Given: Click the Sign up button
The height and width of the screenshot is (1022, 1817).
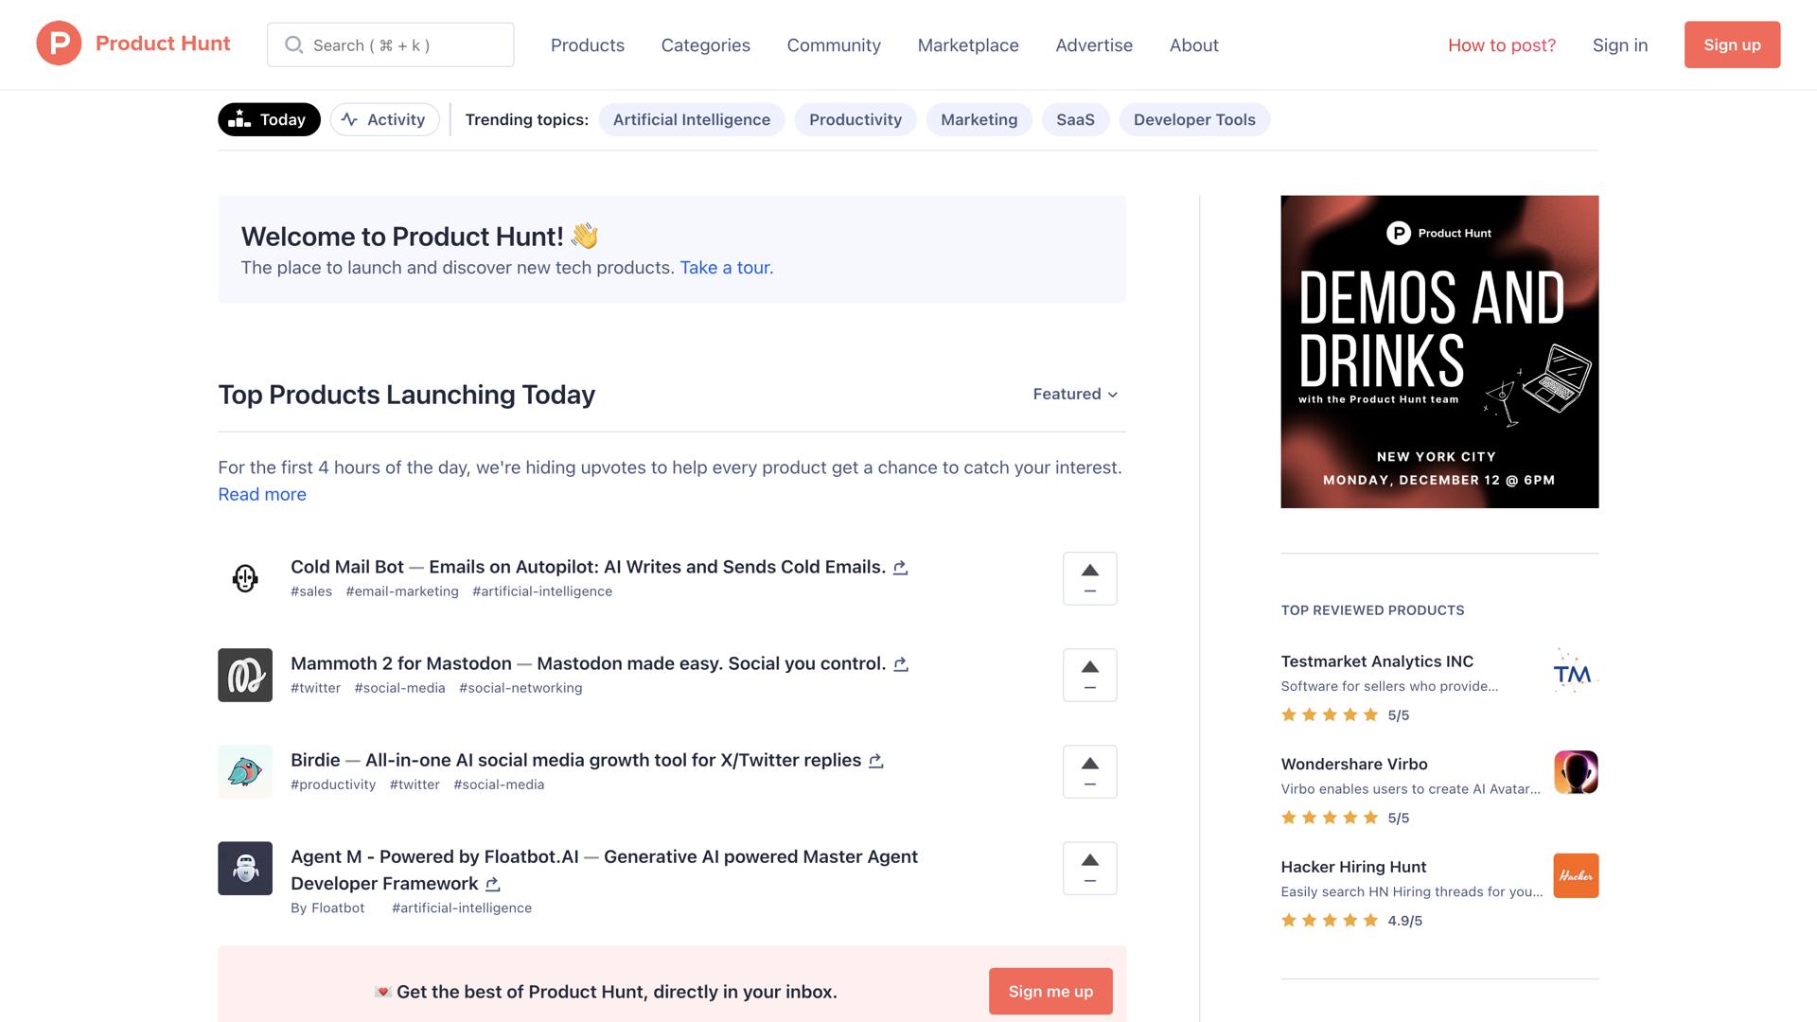Looking at the screenshot, I should (1731, 44).
